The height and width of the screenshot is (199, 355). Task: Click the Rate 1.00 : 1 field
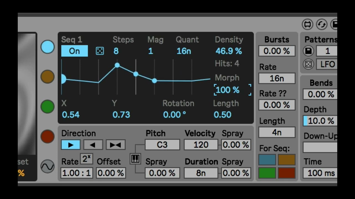pos(77,173)
